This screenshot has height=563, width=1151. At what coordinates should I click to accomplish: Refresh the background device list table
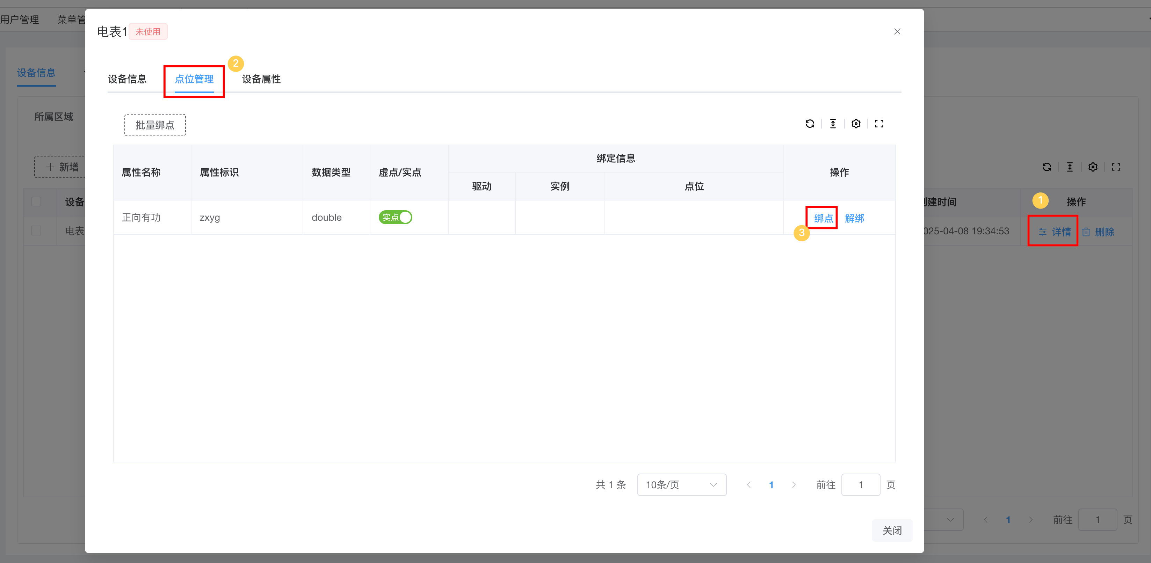point(1047,167)
